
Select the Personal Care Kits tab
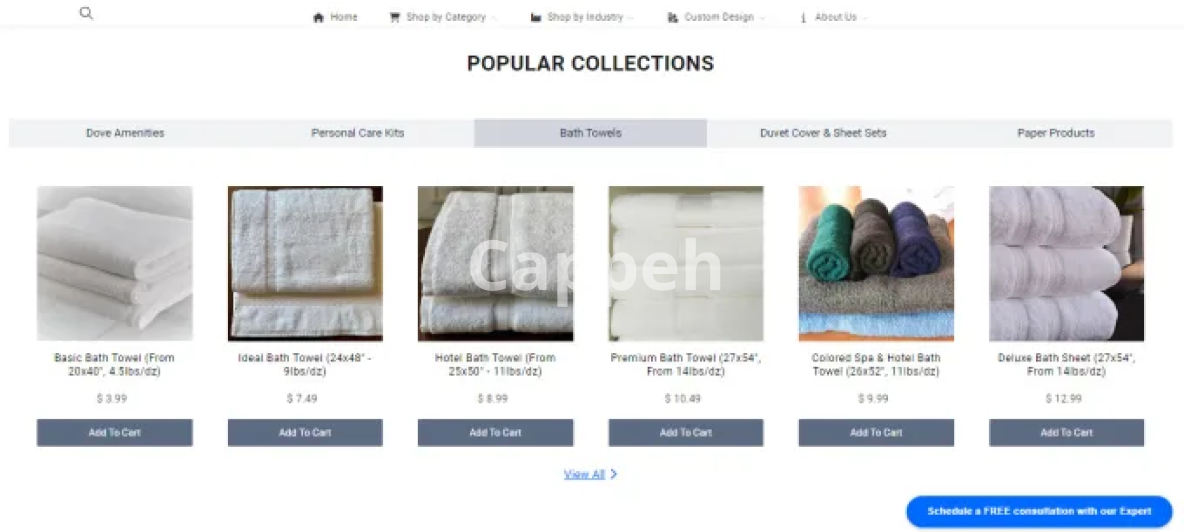[358, 133]
